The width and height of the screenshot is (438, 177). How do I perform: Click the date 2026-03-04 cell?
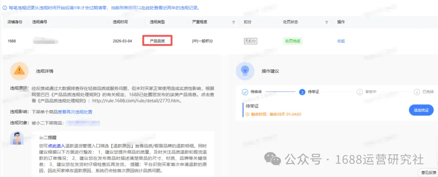(122, 41)
